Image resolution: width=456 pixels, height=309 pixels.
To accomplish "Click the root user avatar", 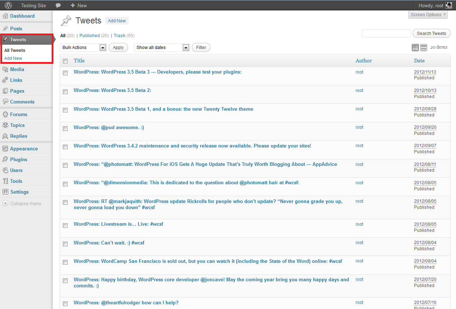I will (448, 5).
